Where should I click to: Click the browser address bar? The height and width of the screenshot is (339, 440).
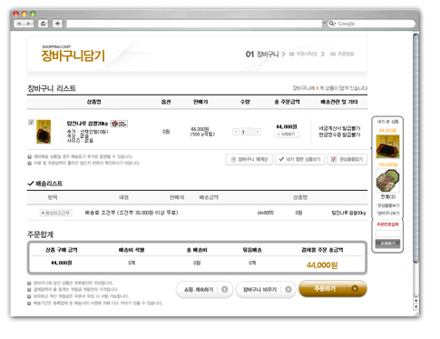194,24
